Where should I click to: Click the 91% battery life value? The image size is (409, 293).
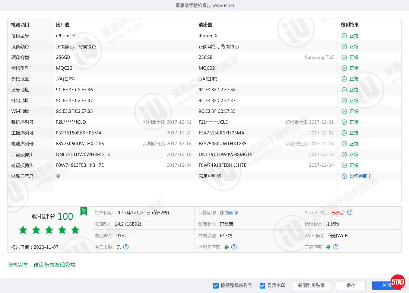pos(121,236)
